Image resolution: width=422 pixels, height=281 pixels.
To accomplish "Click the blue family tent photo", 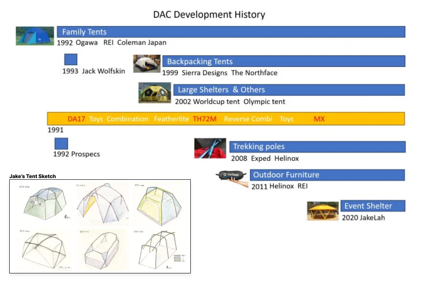I will coord(35,36).
